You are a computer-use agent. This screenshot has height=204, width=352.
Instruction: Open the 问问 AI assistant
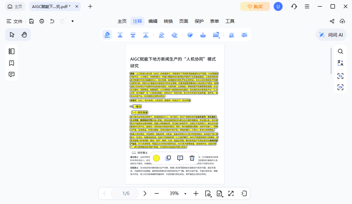click(331, 35)
